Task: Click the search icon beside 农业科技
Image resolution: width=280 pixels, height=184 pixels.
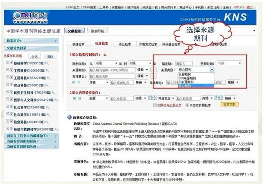Action: [47, 85]
